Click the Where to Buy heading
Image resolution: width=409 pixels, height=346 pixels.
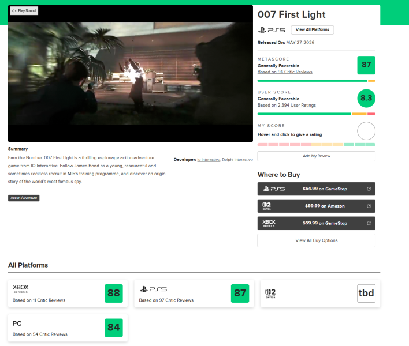tap(278, 175)
